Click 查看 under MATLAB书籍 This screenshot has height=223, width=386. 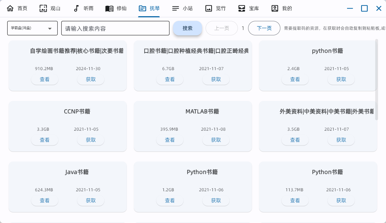pos(170,140)
